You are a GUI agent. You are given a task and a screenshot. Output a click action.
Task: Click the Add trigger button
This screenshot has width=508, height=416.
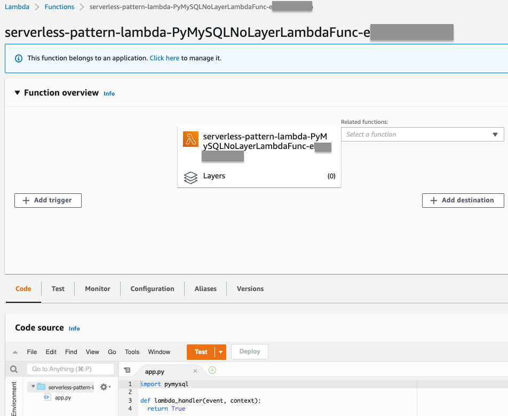click(x=48, y=200)
